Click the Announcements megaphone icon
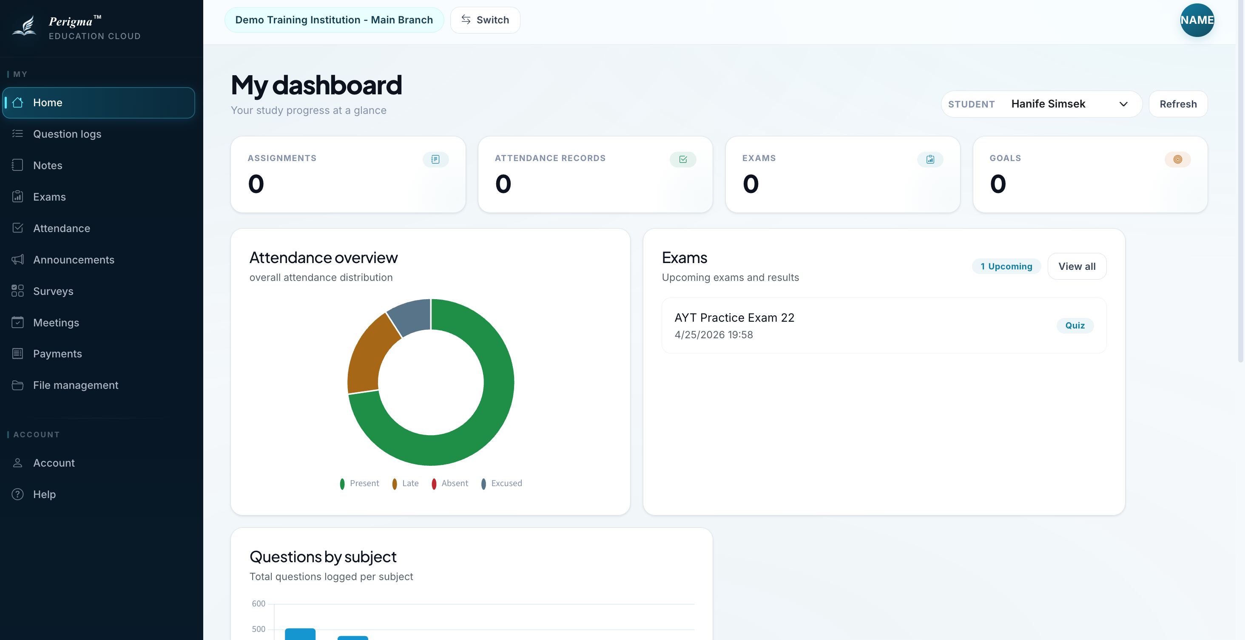The height and width of the screenshot is (640, 1245). [17, 260]
